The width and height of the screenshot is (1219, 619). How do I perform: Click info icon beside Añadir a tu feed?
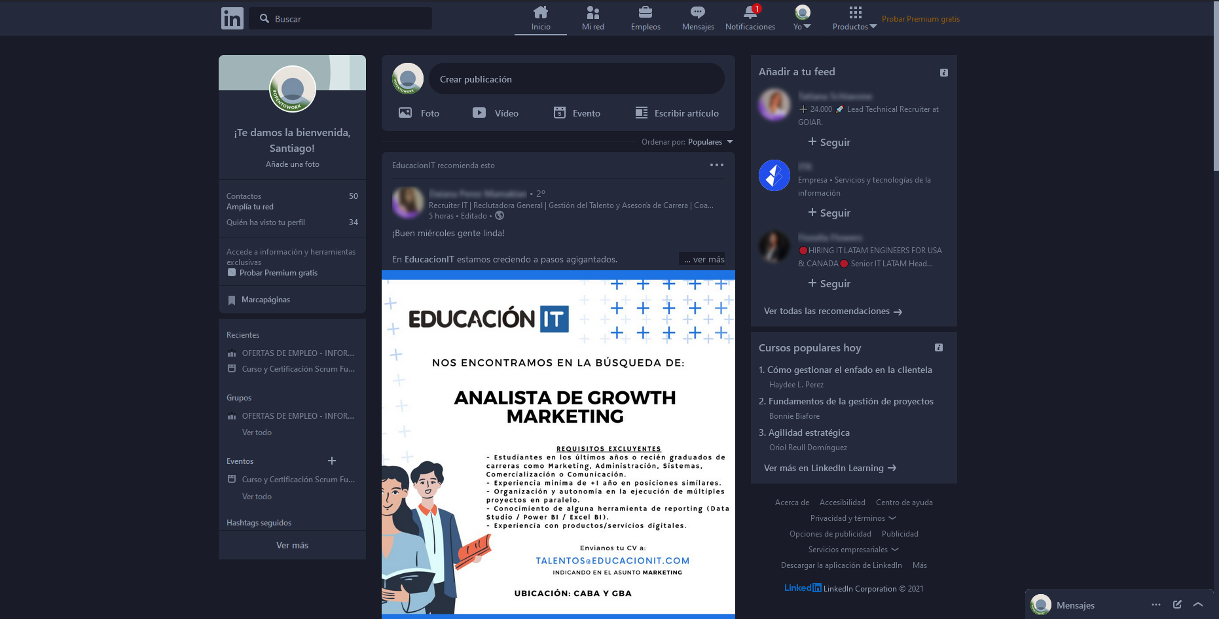click(944, 73)
